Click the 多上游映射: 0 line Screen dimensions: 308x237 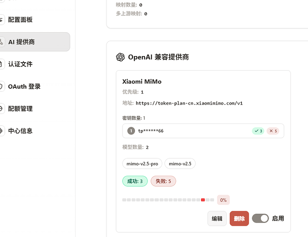tap(131, 14)
